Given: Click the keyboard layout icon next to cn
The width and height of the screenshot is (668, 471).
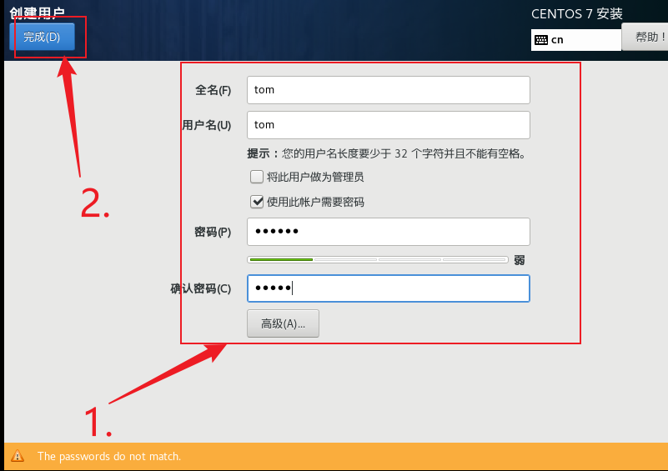Looking at the screenshot, I should coord(541,40).
